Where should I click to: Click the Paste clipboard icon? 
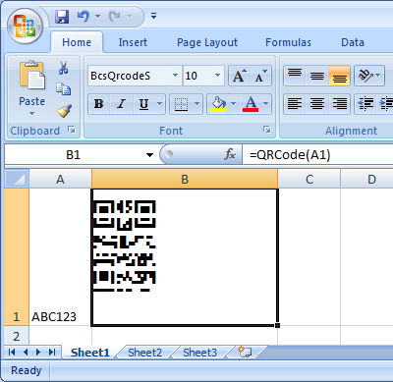pyautogui.click(x=31, y=76)
